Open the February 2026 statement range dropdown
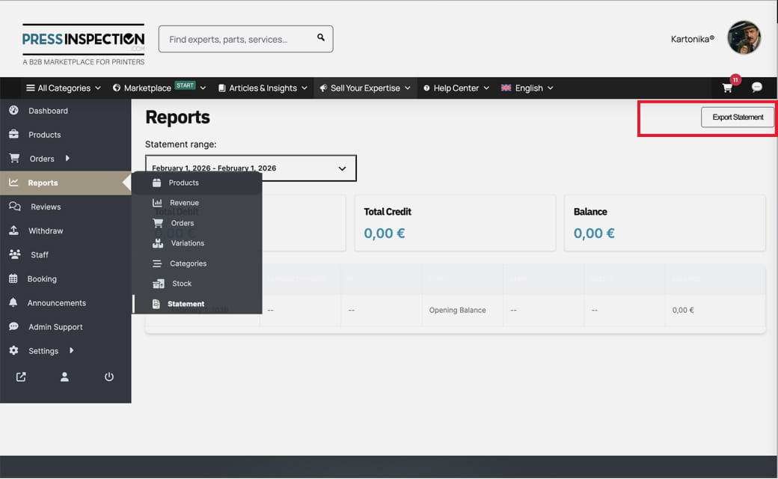The width and height of the screenshot is (778, 479). click(x=251, y=168)
